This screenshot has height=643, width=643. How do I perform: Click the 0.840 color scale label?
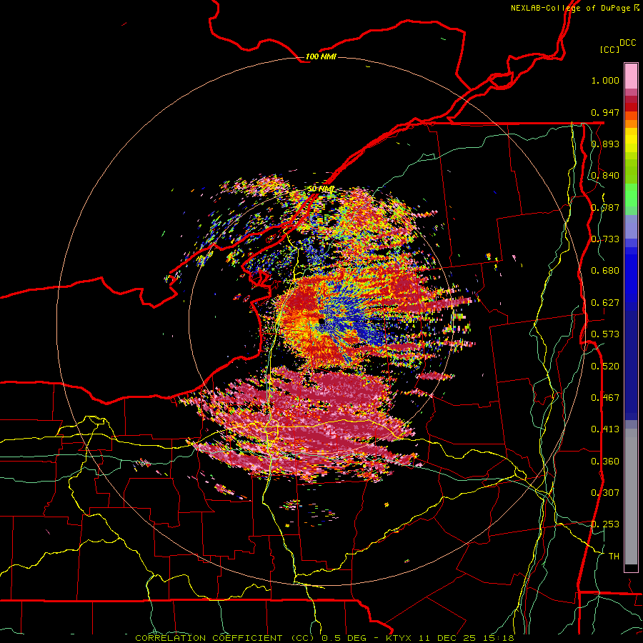coord(605,176)
